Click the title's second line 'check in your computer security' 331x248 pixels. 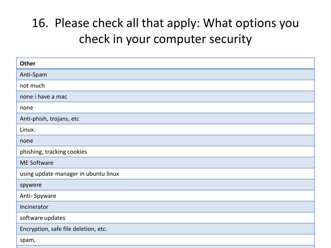click(165, 39)
